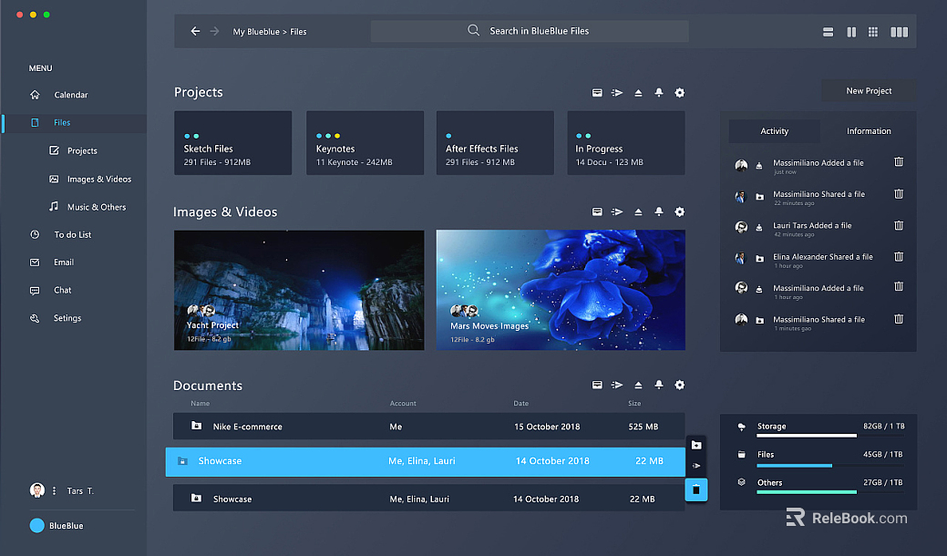Switch to the two-row list view layout
Screen dimensions: 947x556
click(x=828, y=32)
